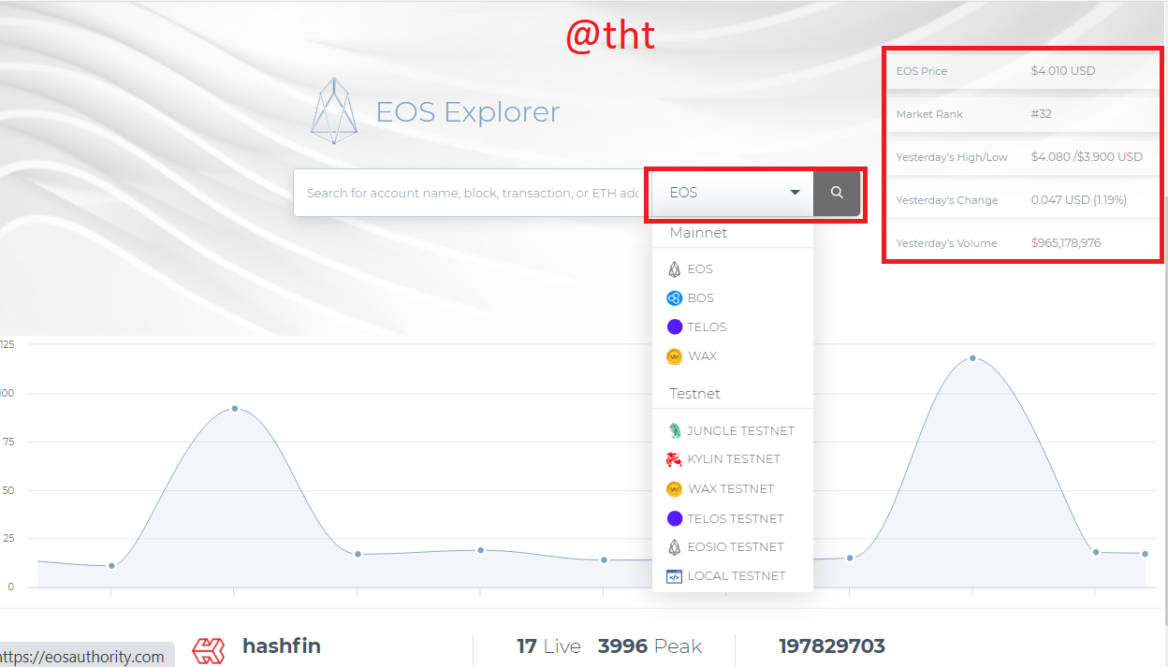Switch to JUNGLE TESTNET

point(740,431)
